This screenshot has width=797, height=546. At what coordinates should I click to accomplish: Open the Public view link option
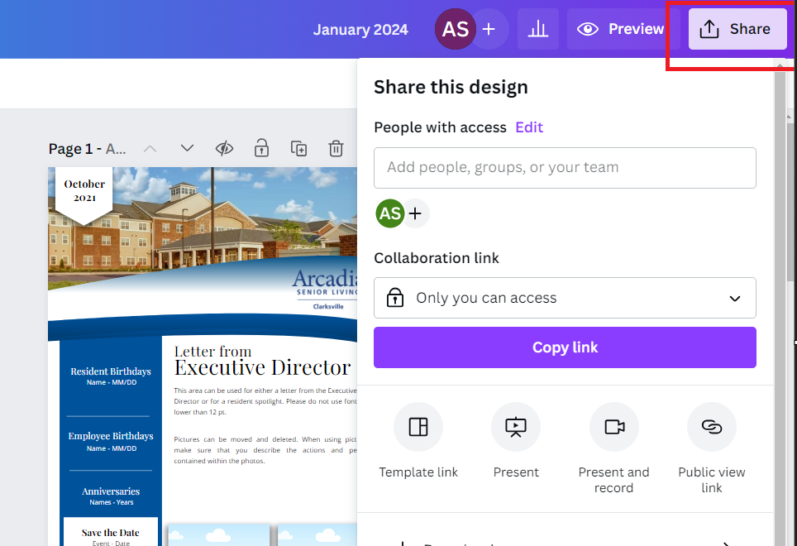pyautogui.click(x=712, y=448)
